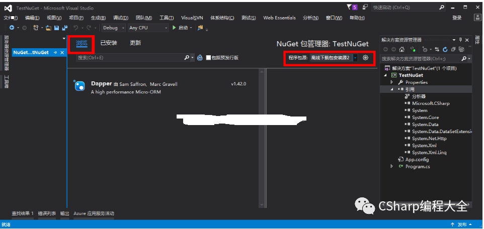Open the NuGet search options dropdown arrow
484x229 pixels.
(x=193, y=58)
